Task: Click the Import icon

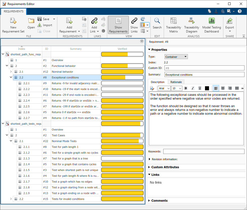Action: [45, 25]
